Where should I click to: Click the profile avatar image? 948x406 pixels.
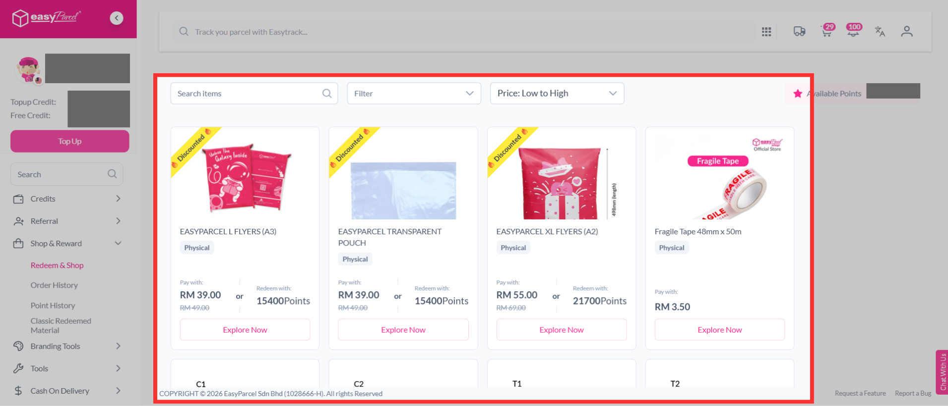point(28,69)
